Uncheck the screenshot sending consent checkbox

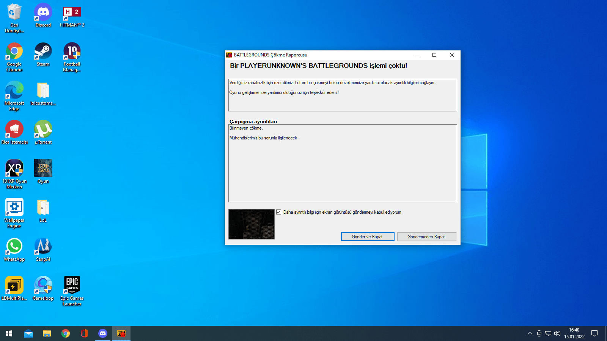[x=279, y=212]
